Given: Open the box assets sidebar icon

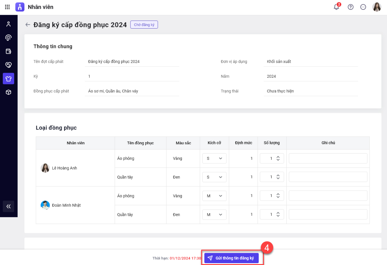Looking at the screenshot, I should pos(9,92).
